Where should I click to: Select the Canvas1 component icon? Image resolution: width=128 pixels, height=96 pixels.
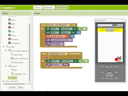[9, 66]
